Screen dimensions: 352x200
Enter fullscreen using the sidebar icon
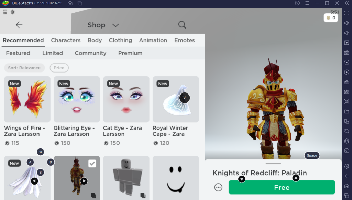(x=346, y=14)
